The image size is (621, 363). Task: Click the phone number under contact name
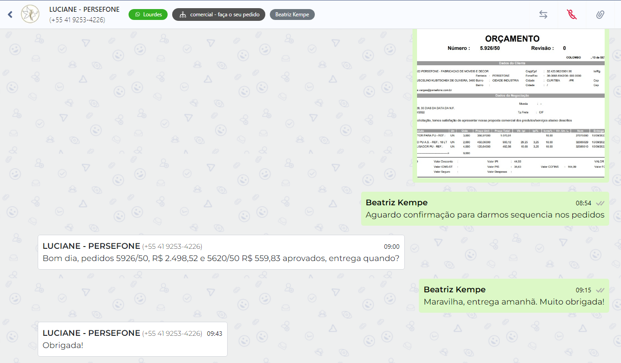pyautogui.click(x=77, y=20)
